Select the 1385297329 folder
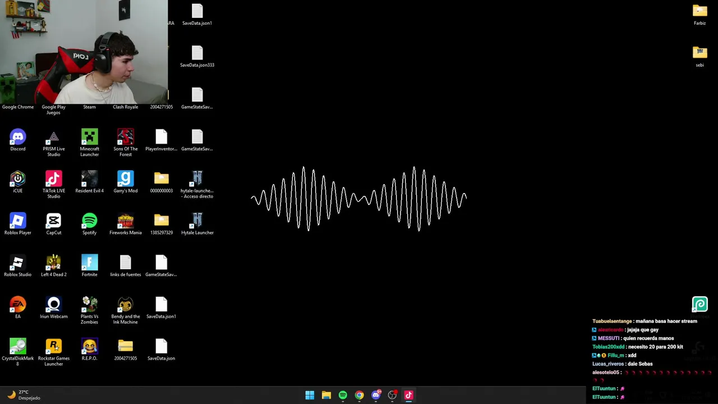The height and width of the screenshot is (404, 718). point(162,224)
